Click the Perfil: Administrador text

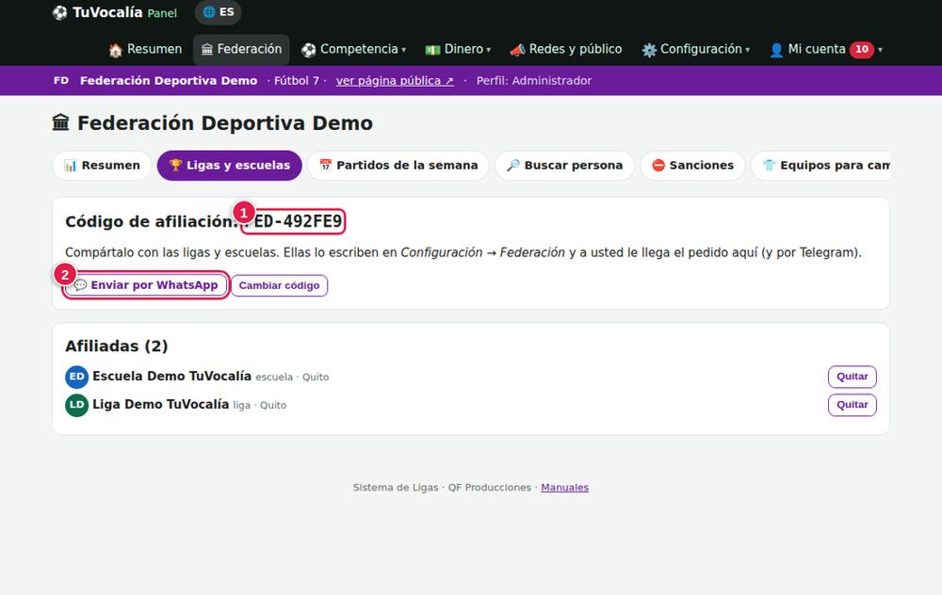click(x=534, y=80)
